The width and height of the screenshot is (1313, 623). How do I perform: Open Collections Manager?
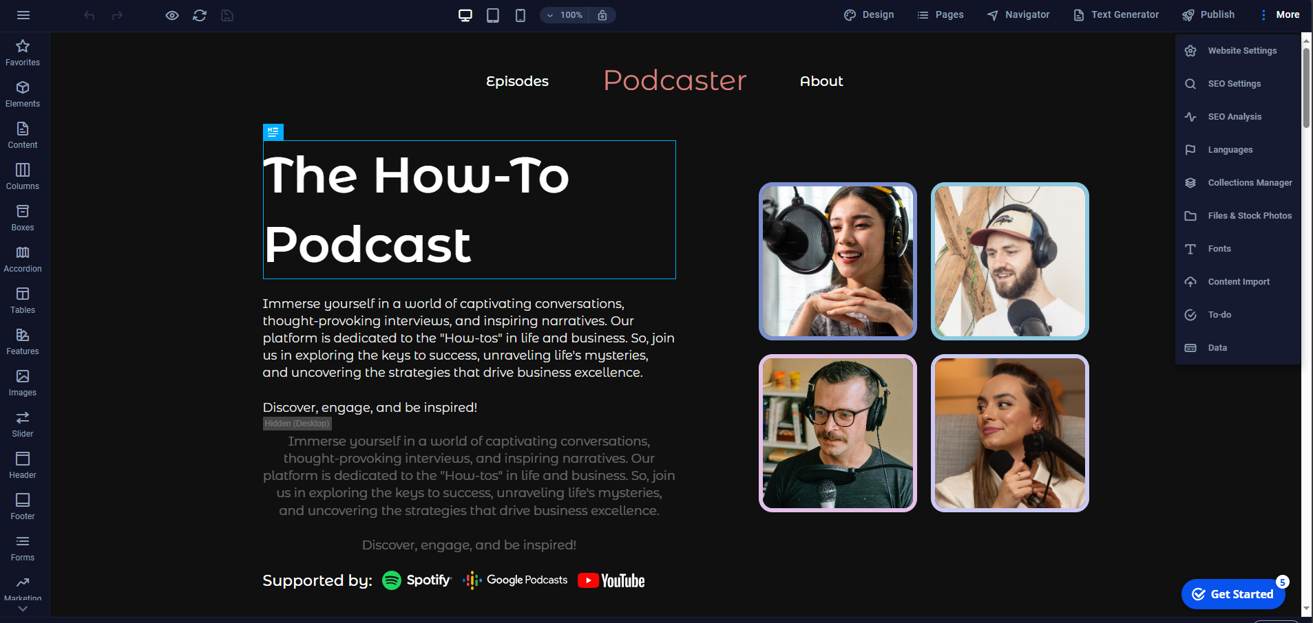point(1238,183)
